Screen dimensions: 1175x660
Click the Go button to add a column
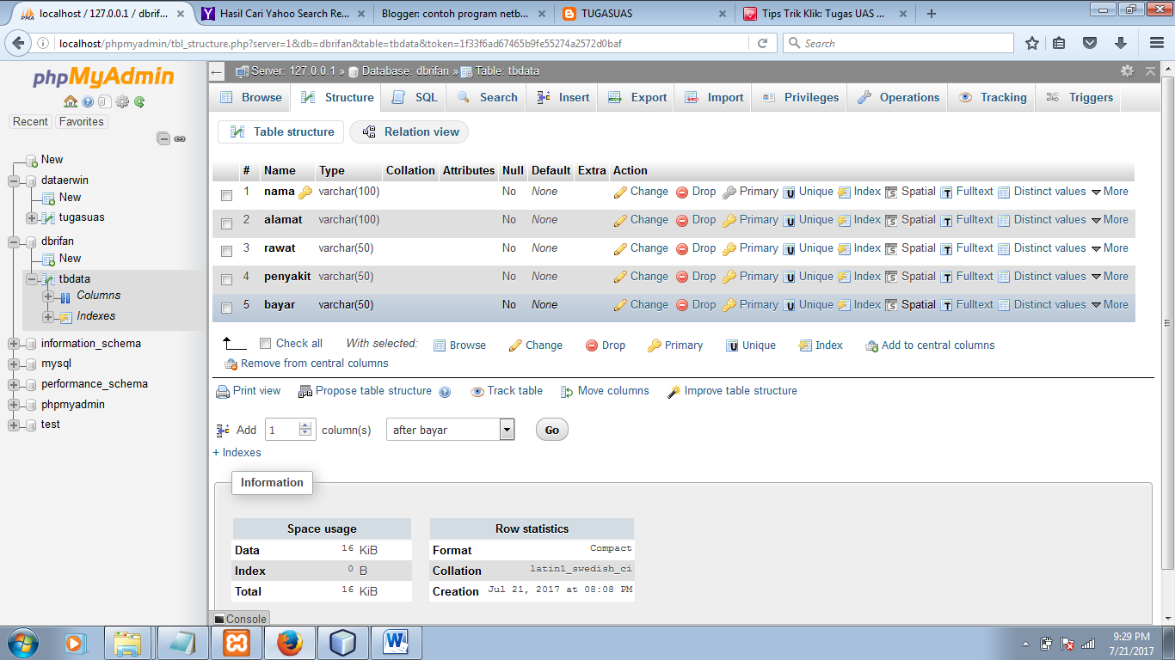(551, 429)
